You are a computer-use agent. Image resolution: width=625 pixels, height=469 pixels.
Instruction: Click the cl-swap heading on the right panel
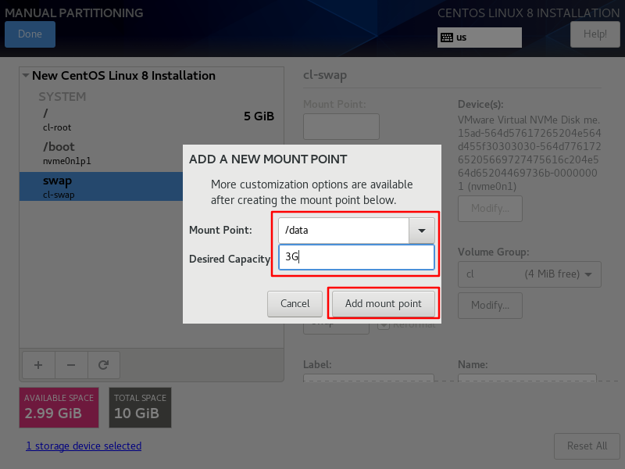[x=325, y=75]
